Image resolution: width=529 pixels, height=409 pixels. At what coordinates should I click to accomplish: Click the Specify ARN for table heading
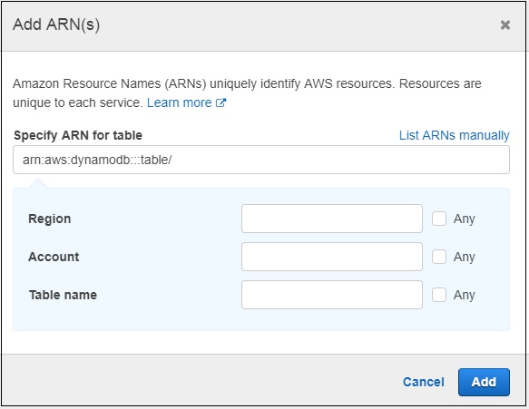(x=78, y=135)
